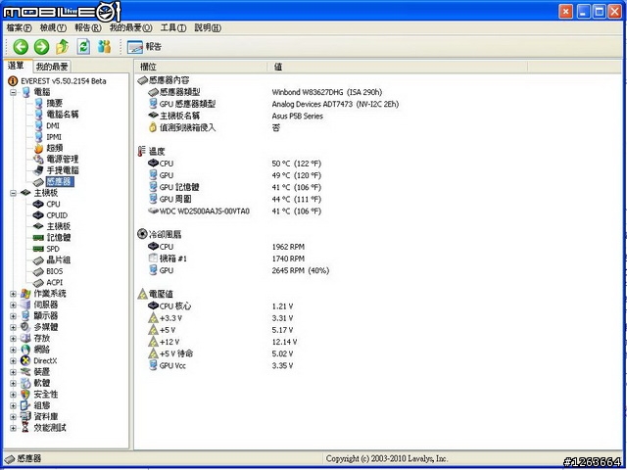Go forward with the green right arrow

[41, 47]
